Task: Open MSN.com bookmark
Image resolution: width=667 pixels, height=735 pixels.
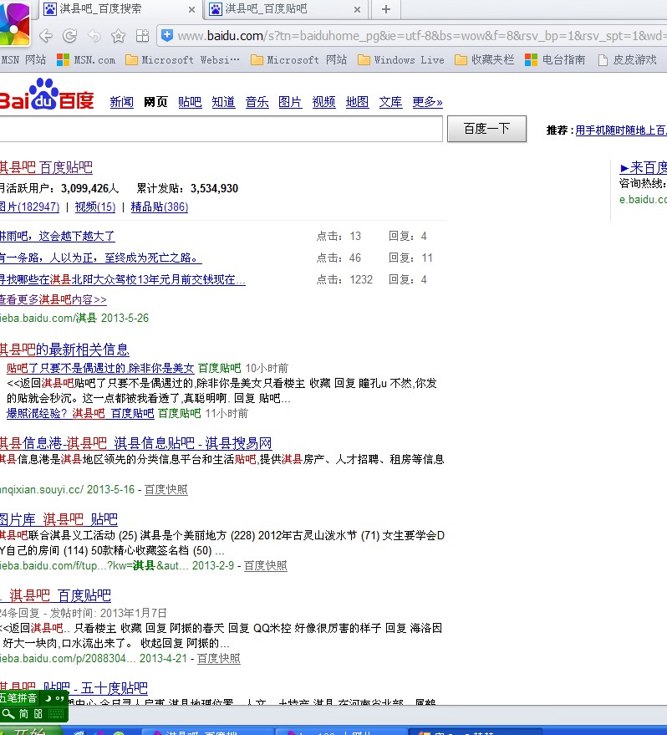Action: tap(86, 60)
